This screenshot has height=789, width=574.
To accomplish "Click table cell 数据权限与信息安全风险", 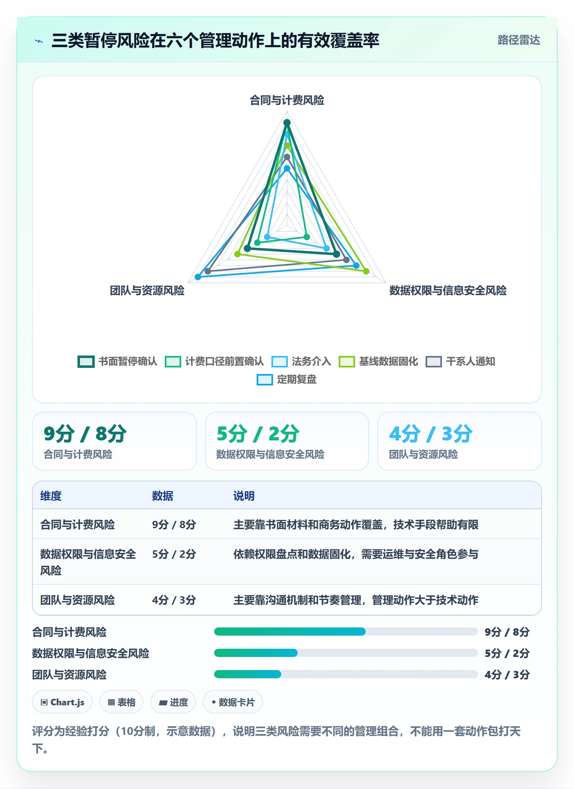I will coord(88,562).
